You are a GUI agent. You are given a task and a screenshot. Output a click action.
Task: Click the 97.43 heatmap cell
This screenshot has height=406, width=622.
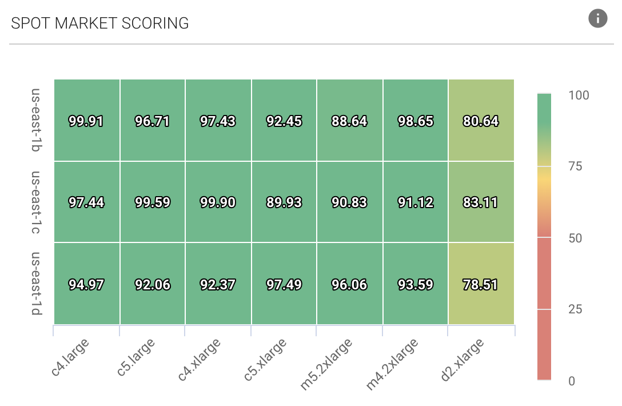(x=218, y=121)
